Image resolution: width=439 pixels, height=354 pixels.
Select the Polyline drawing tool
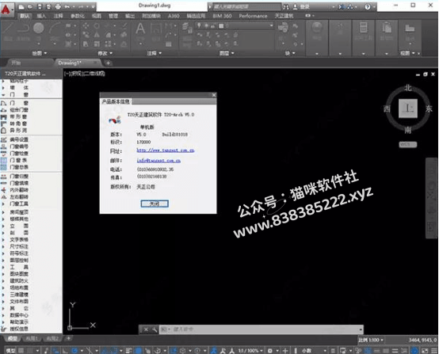pyautogui.click(x=23, y=28)
